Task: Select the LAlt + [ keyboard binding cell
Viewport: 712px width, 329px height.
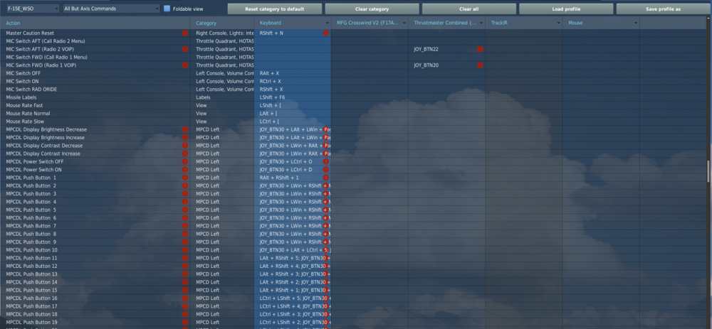Action: [x=293, y=113]
